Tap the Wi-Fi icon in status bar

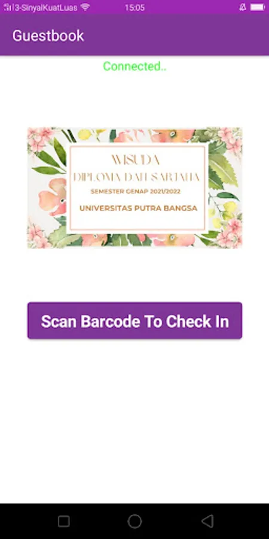pyautogui.click(x=85, y=7)
